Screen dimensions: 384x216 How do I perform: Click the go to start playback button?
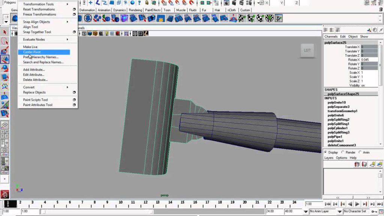point(328,204)
